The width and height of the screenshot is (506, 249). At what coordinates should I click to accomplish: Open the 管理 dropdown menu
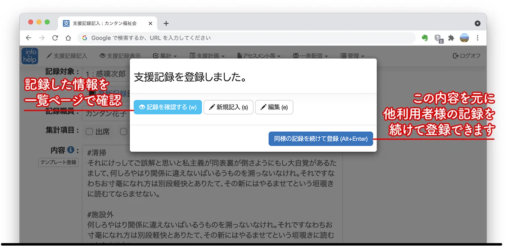point(352,56)
